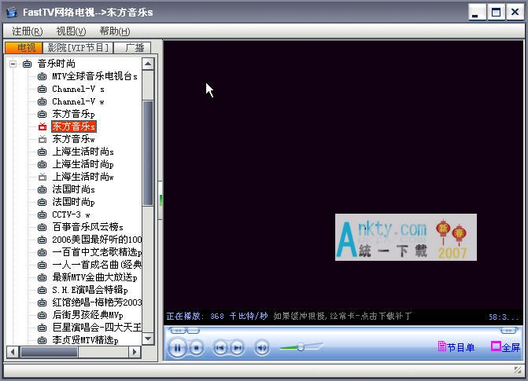
Task: Click channel list scroll down arrow
Action: [x=148, y=339]
